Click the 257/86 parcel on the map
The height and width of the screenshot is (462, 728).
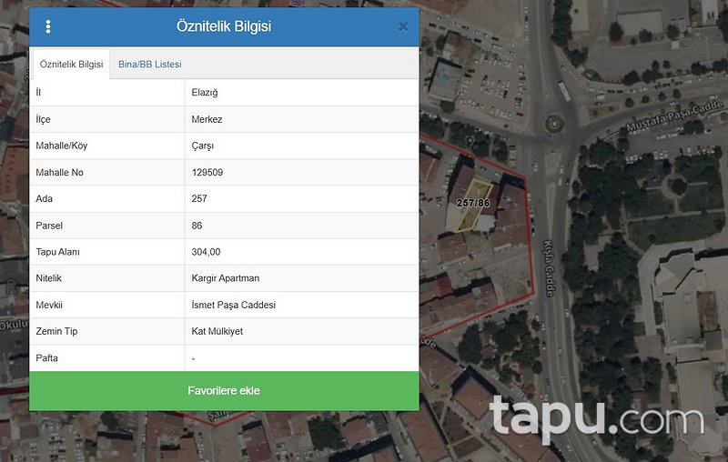point(472,203)
